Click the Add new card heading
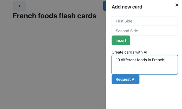Screen dimensions: 182x109 point(127,7)
